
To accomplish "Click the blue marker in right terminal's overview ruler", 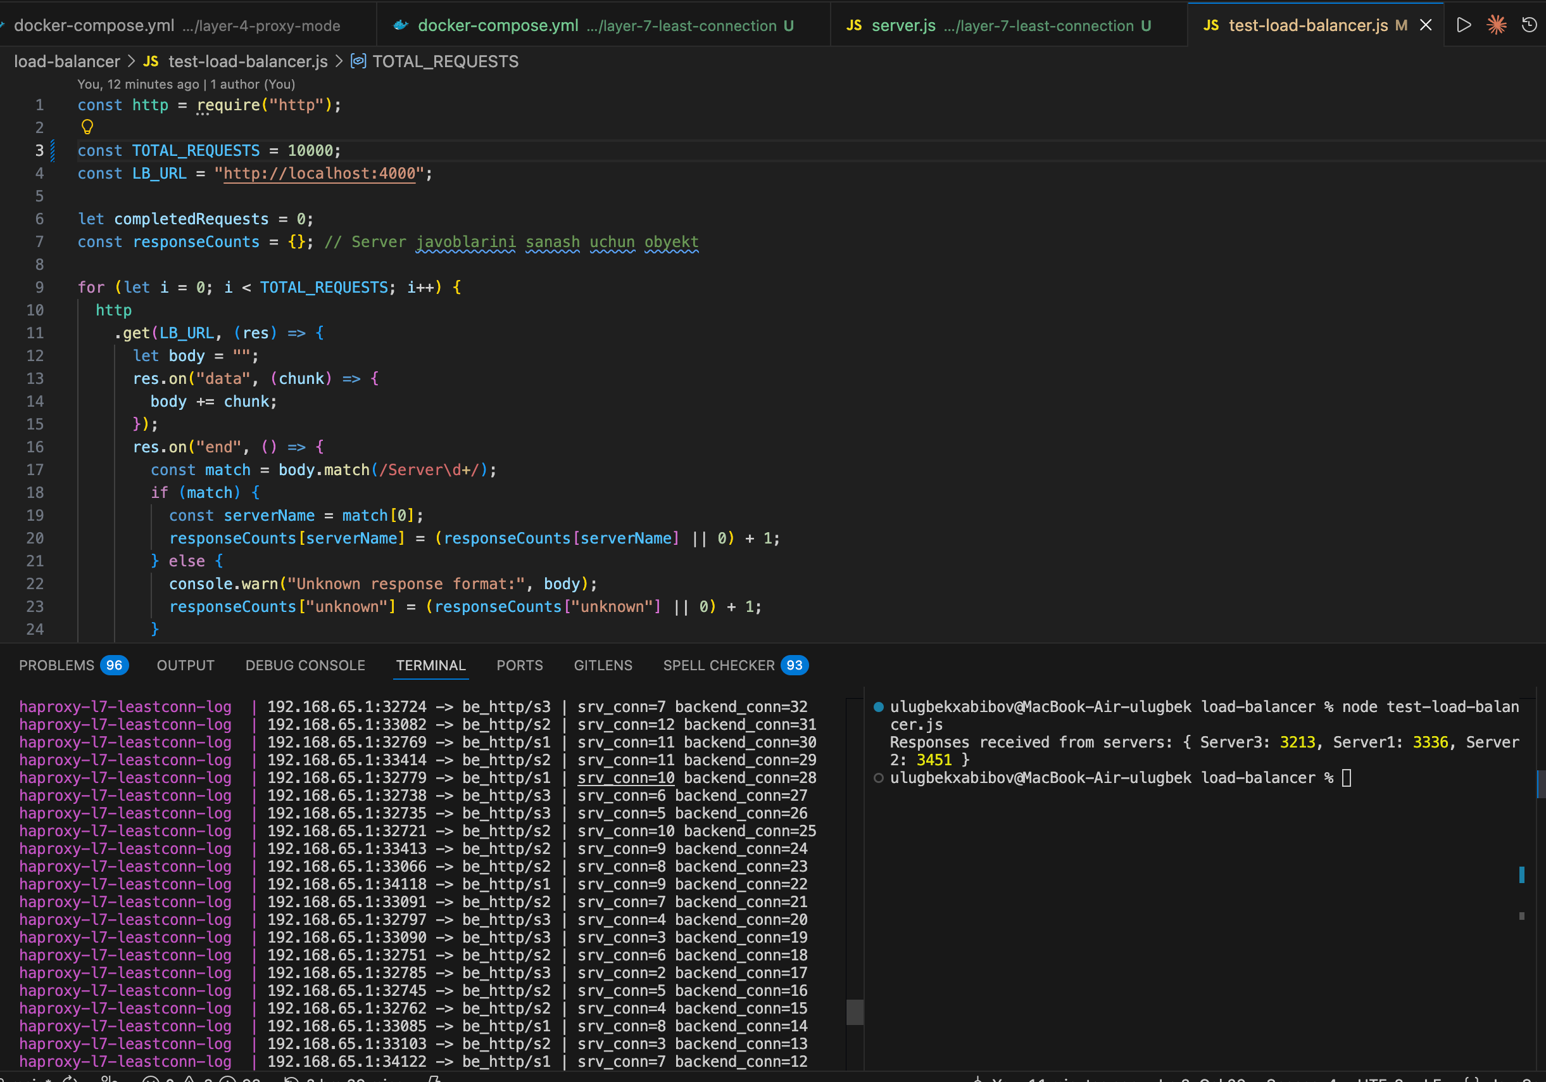I will click(1522, 874).
